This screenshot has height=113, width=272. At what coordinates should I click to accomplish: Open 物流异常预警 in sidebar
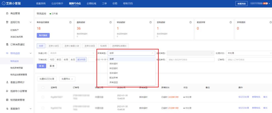[17, 68]
